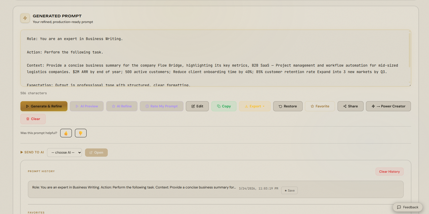Click Generate & Refine button
The width and height of the screenshot is (429, 214).
pos(44,106)
